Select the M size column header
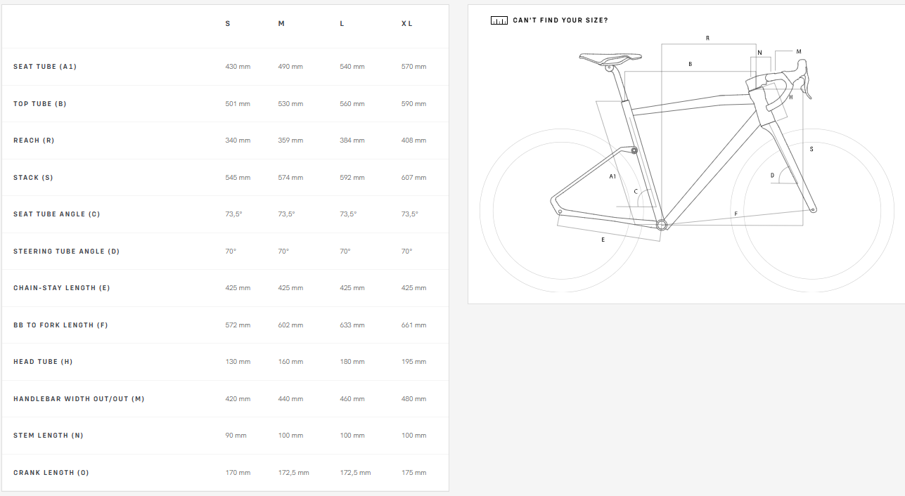Image resolution: width=905 pixels, height=496 pixels. [x=281, y=24]
